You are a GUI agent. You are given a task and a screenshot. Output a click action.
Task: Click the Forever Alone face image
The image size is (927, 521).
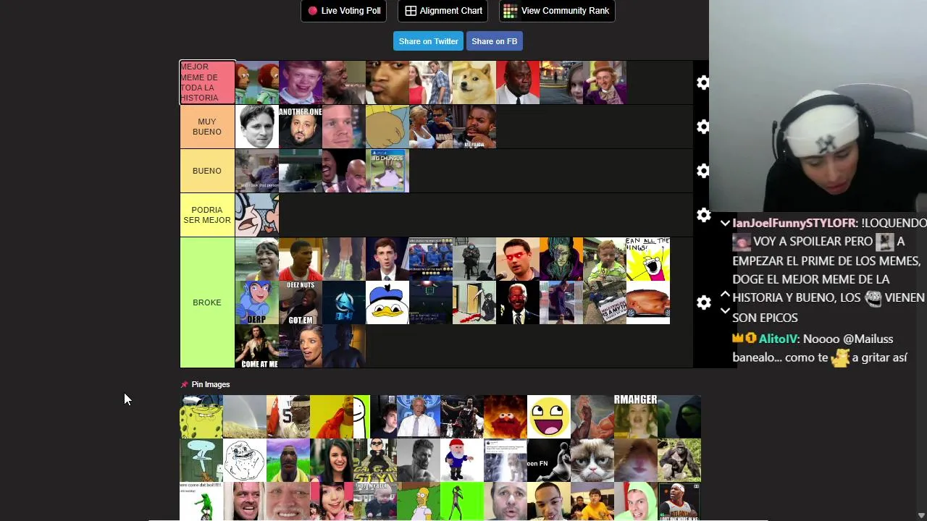pos(245,460)
